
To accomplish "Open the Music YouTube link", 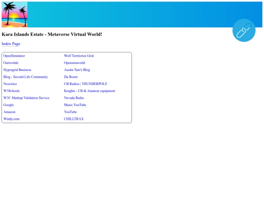I will (75, 105).
